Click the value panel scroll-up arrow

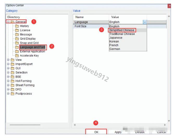tap(169, 16)
